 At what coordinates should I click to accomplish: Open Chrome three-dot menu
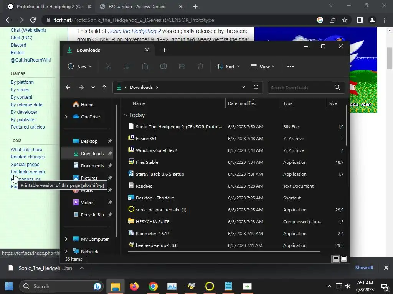(x=385, y=20)
